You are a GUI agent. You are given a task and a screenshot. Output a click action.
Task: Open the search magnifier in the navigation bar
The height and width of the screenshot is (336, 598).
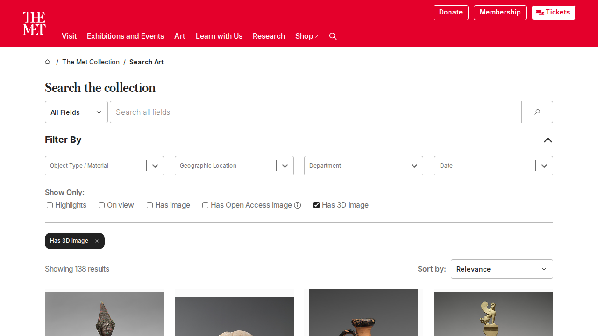coord(333,36)
